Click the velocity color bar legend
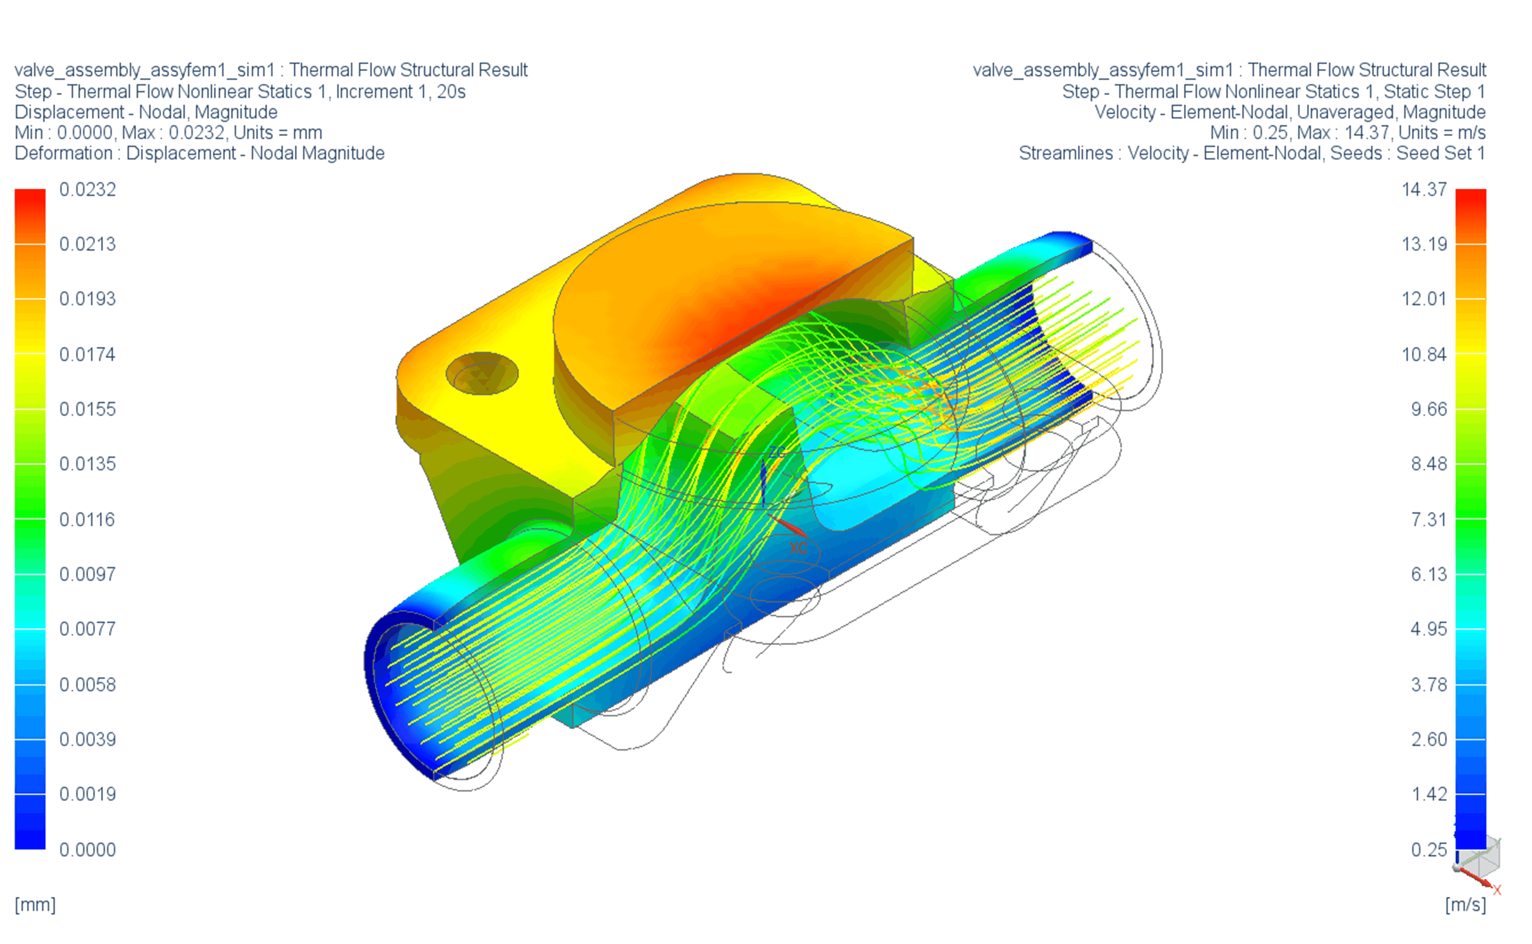The image size is (1532, 944). click(1471, 519)
